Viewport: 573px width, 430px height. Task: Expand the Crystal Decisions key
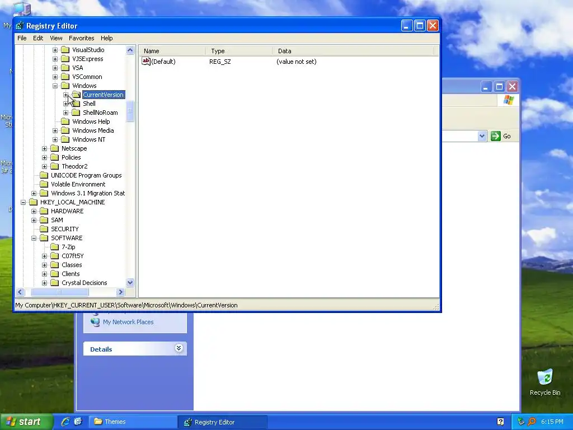point(44,283)
